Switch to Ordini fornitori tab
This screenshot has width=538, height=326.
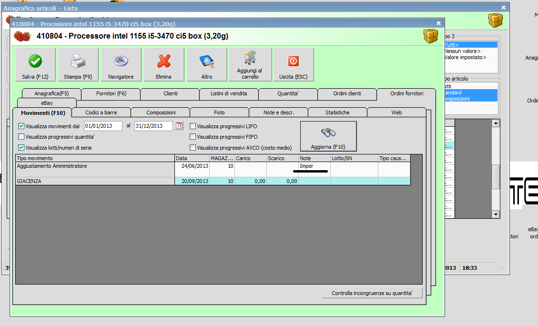point(406,93)
